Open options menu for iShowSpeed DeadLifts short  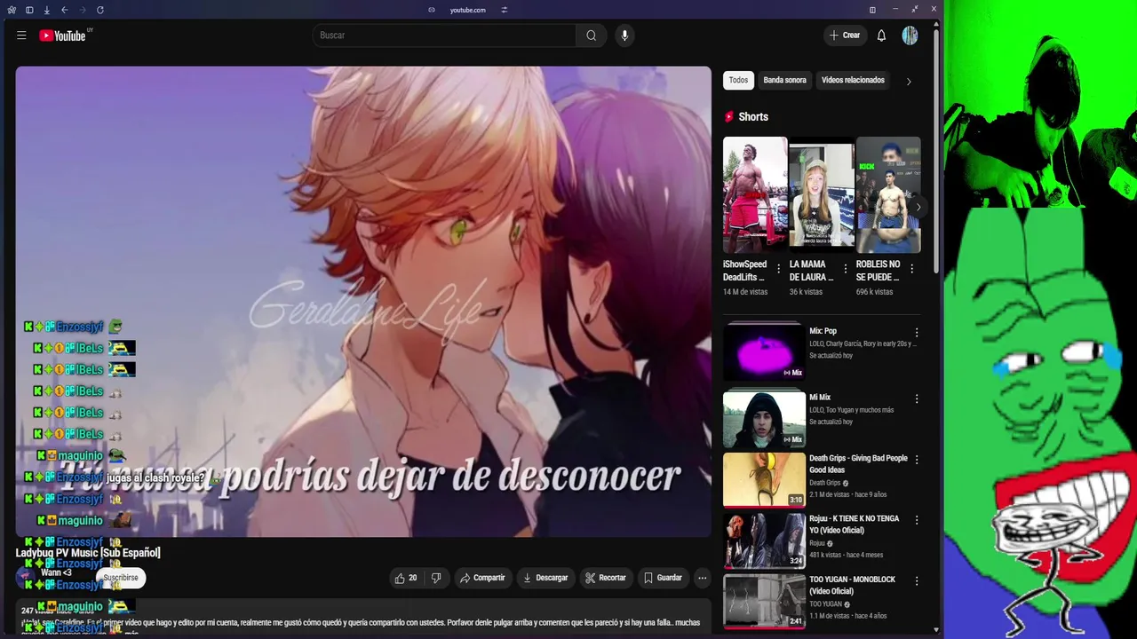pos(779,269)
